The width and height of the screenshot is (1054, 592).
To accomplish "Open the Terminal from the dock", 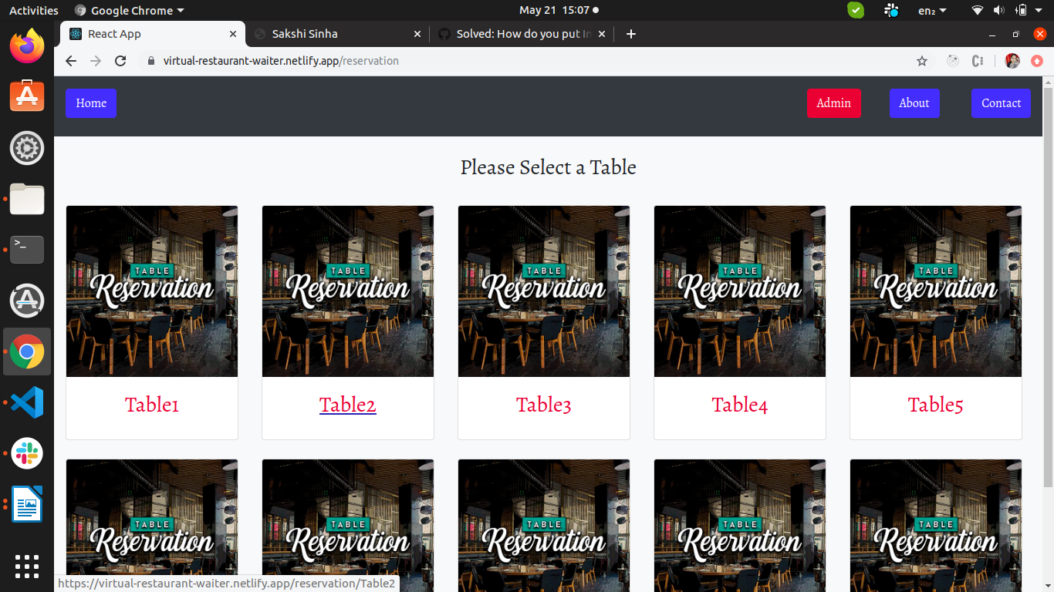I will pos(27,250).
